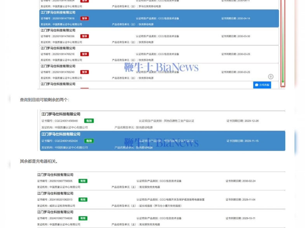Click the scroll-to-top arrow circle icon
The width and height of the screenshot is (305, 228).
(270, 77)
